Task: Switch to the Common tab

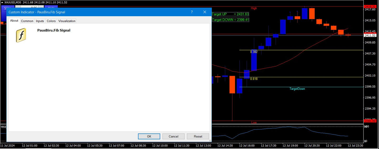Action: point(27,21)
